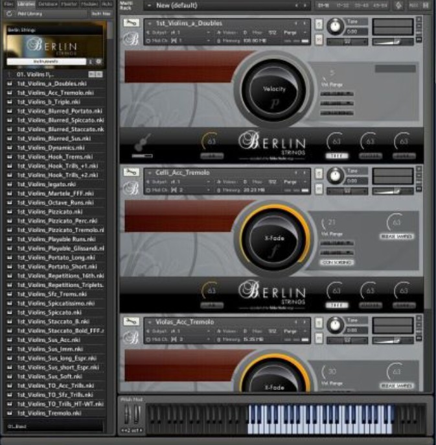Click the keyboard octave shift +2 oct control
The width and height of the screenshot is (436, 445).
[x=132, y=431]
